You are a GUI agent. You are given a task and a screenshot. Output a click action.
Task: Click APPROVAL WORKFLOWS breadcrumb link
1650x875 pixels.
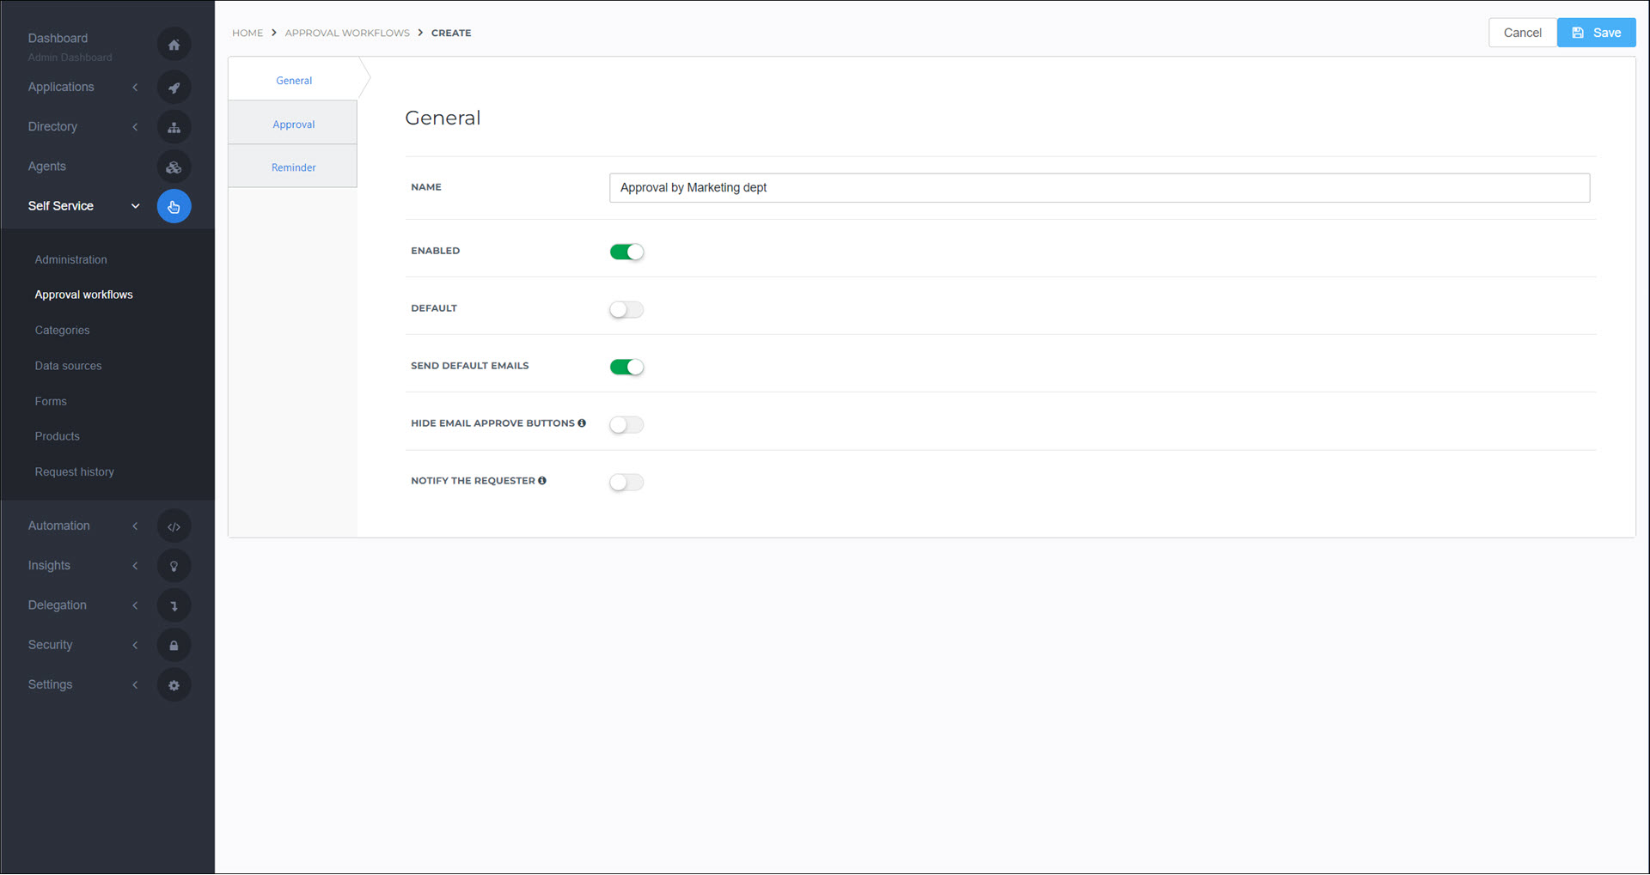pos(347,33)
